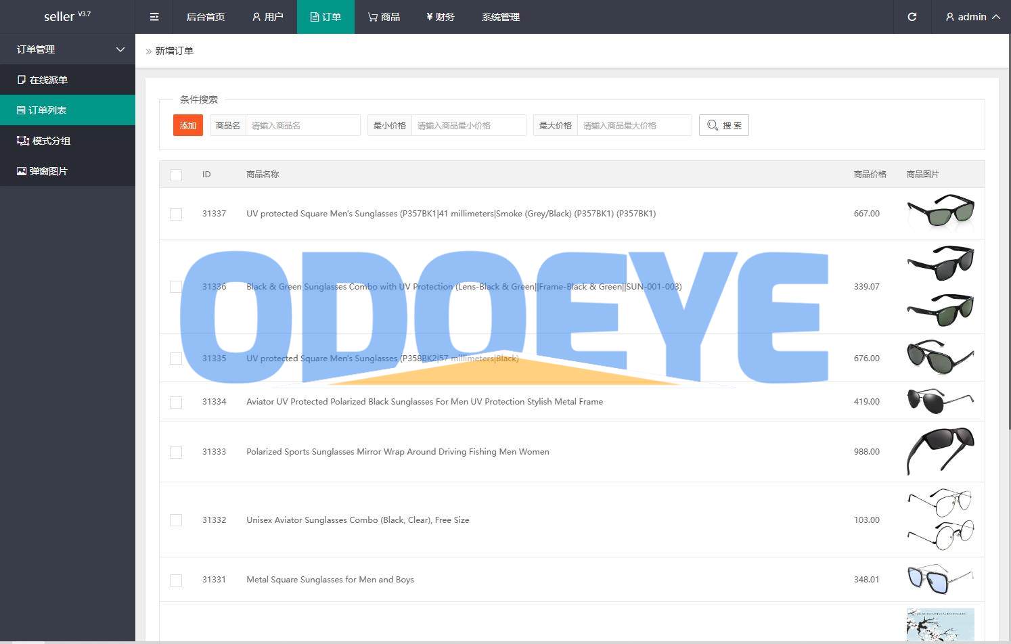Check the box for product 31335
Screen dimensions: 1011x644
(x=176, y=359)
